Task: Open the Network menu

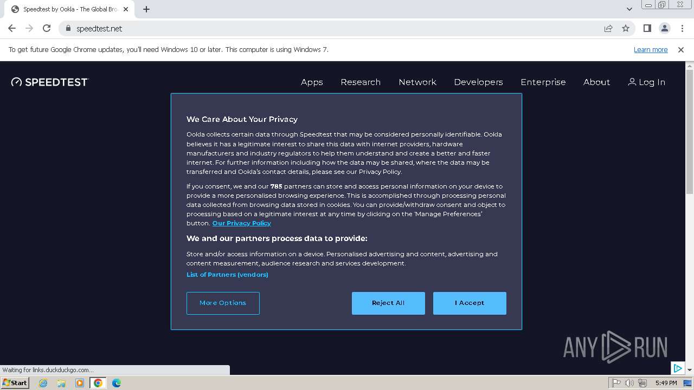Action: (x=417, y=82)
